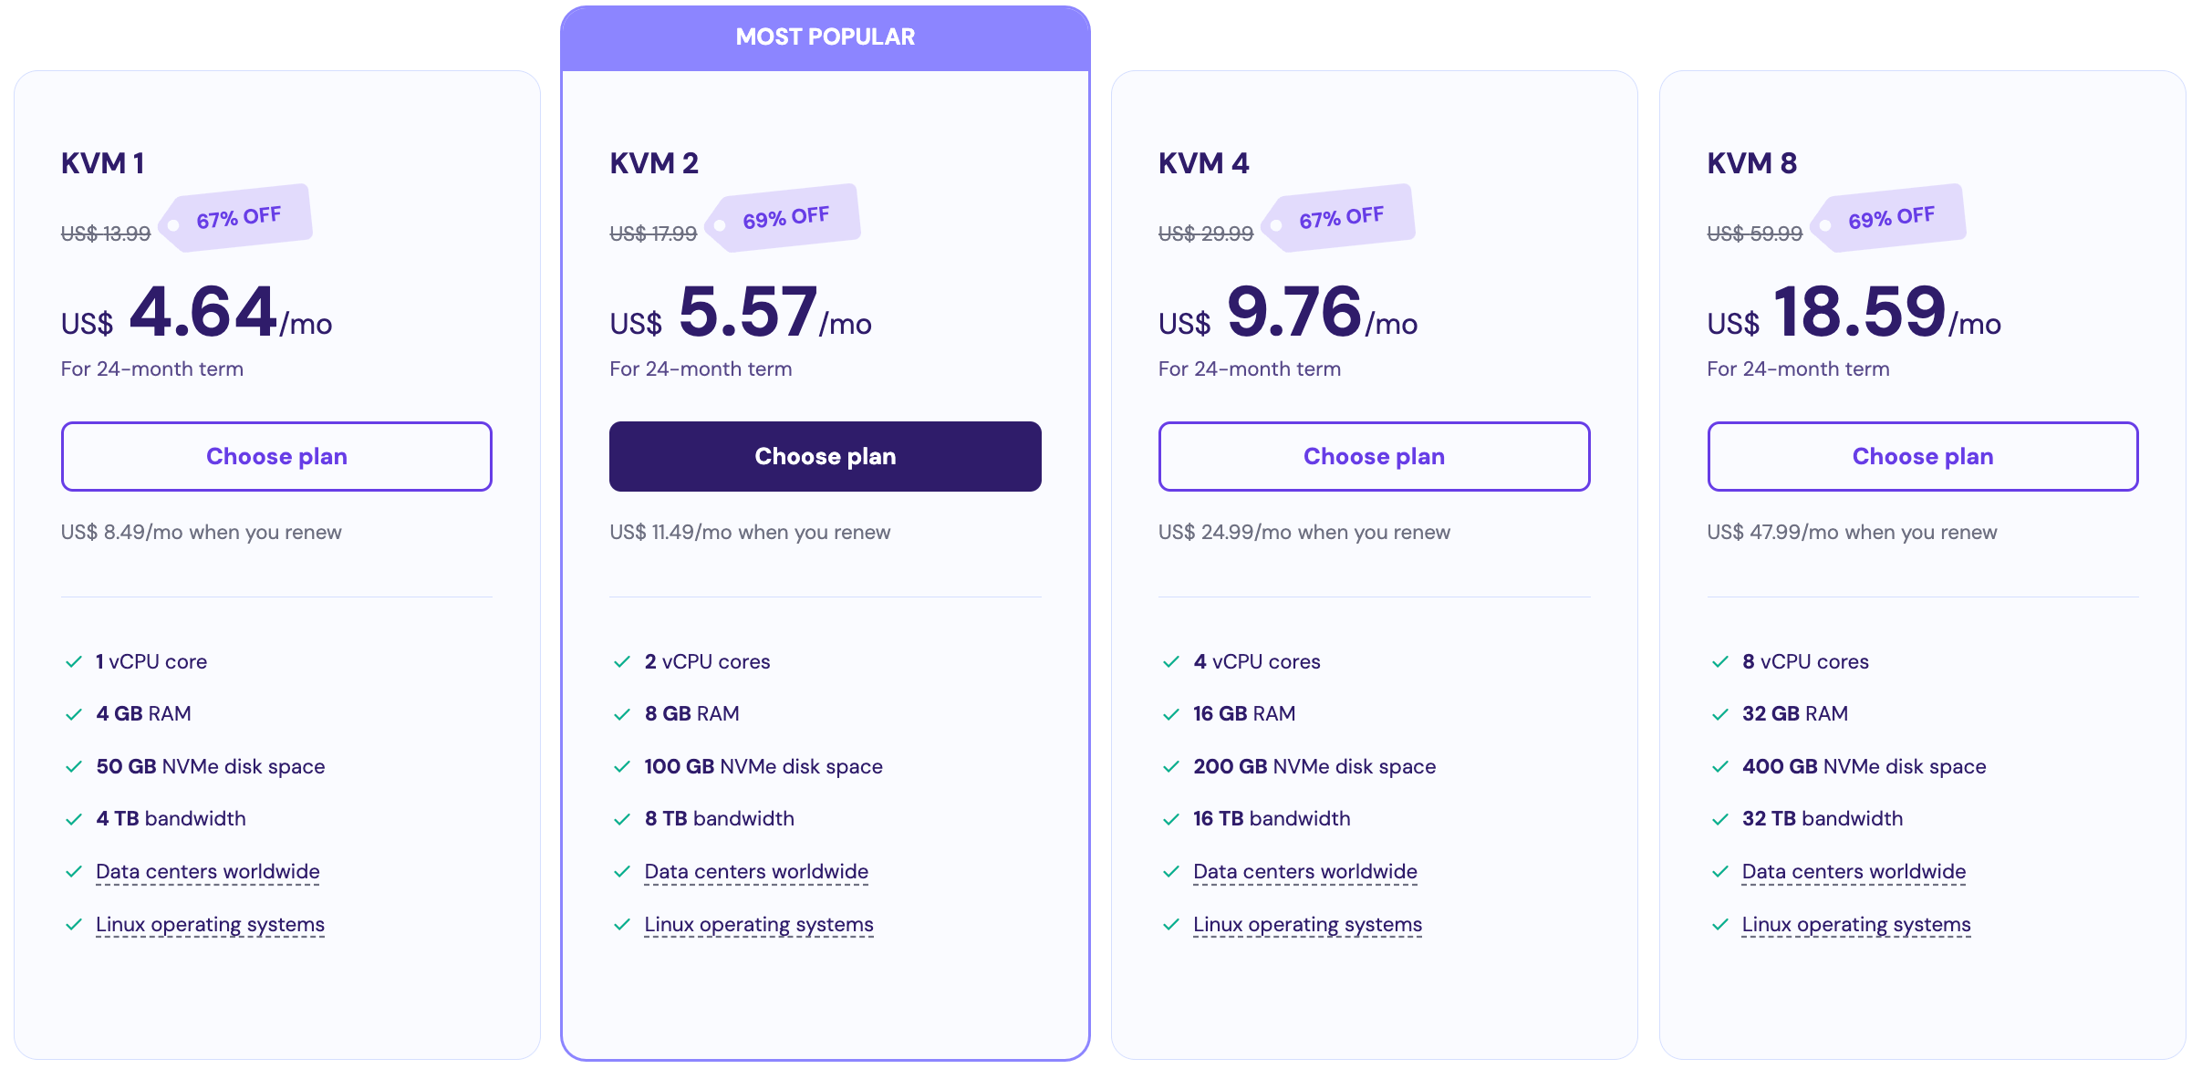Click the checkmark beside 1 vCPU core
Screen dimensions: 2202x1069
pyautogui.click(x=75, y=661)
